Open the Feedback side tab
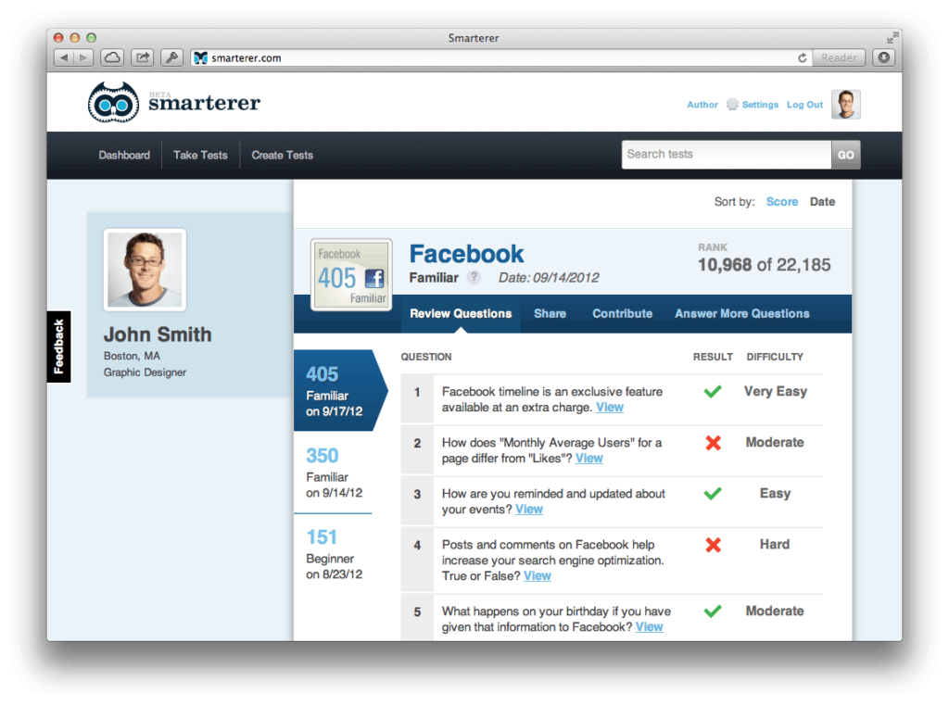949x706 pixels. (x=58, y=347)
